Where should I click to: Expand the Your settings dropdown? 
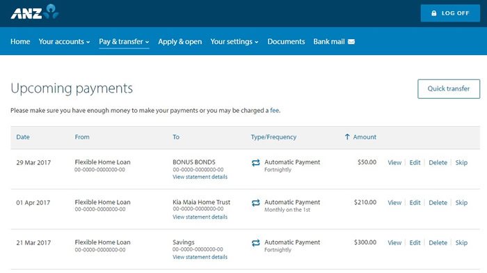234,42
